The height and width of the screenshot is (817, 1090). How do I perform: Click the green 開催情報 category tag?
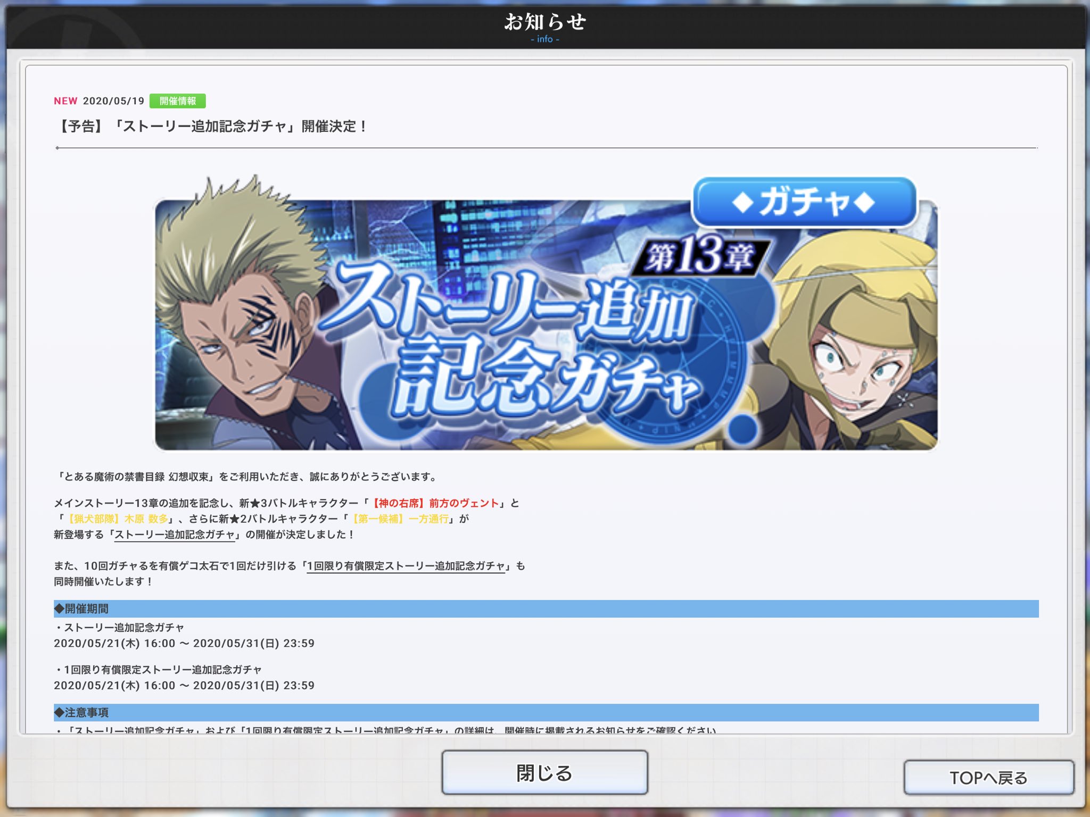tap(177, 101)
